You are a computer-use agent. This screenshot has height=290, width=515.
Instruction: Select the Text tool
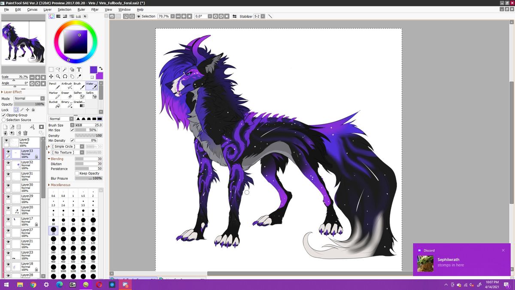pyautogui.click(x=79, y=69)
